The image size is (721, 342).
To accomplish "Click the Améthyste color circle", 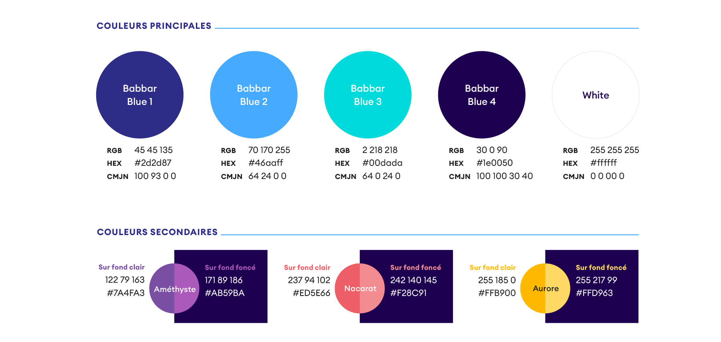I will (x=174, y=288).
